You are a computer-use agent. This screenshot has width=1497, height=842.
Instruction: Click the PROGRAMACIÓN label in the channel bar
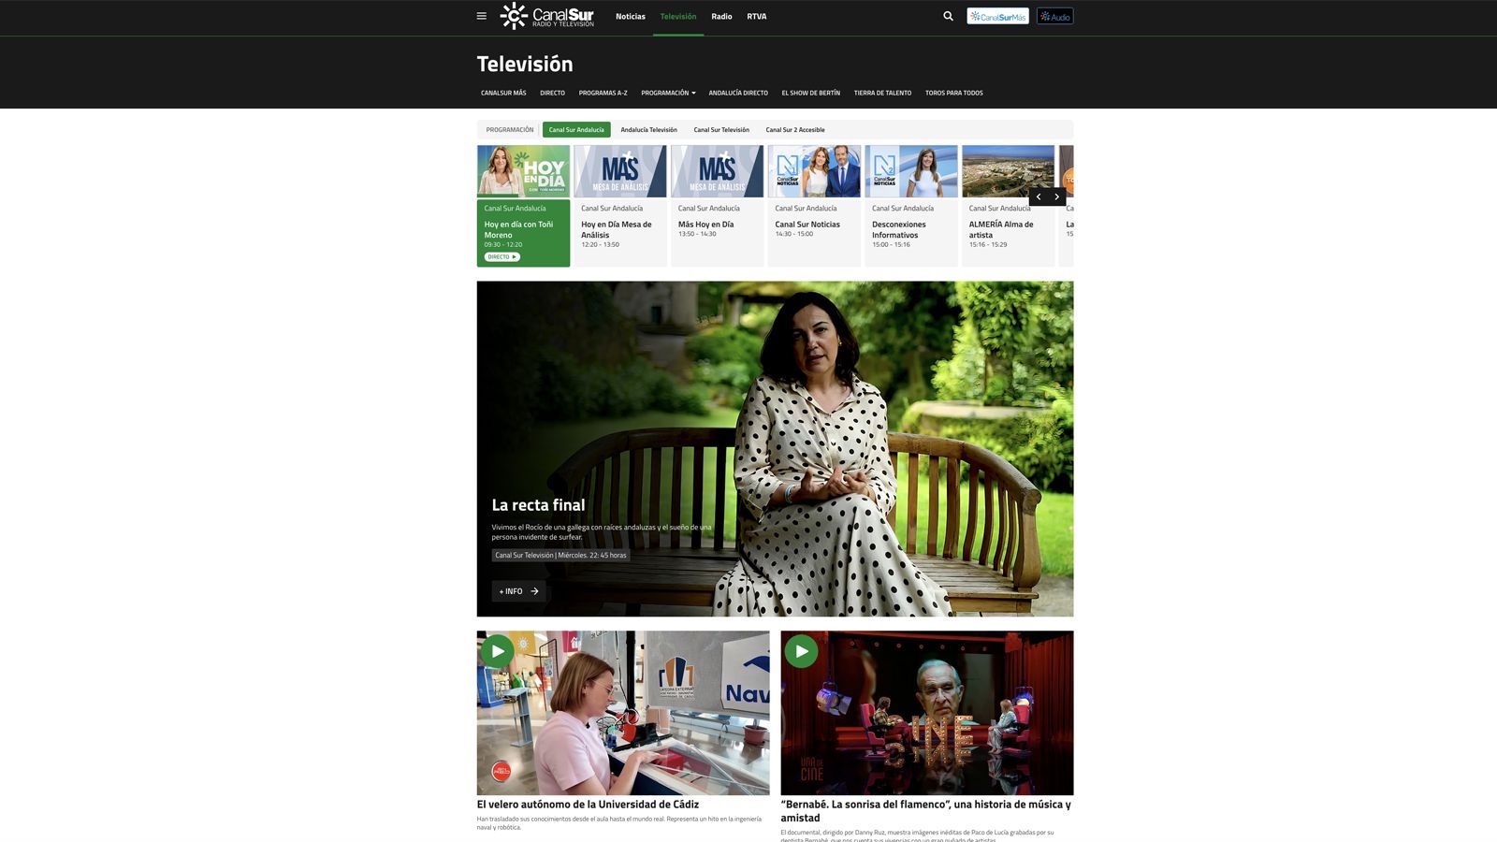coord(510,130)
